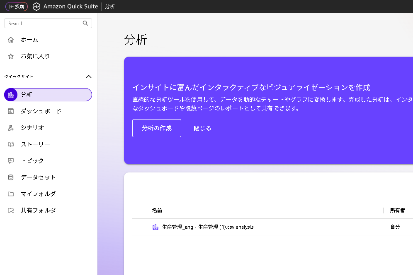Collapse the クイックサイト section chevron
Image resolution: width=413 pixels, height=275 pixels.
click(x=88, y=77)
